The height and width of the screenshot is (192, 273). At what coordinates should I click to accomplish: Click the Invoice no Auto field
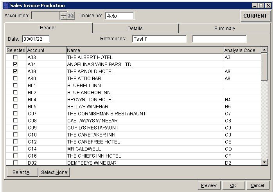pyautogui.click(x=120, y=16)
